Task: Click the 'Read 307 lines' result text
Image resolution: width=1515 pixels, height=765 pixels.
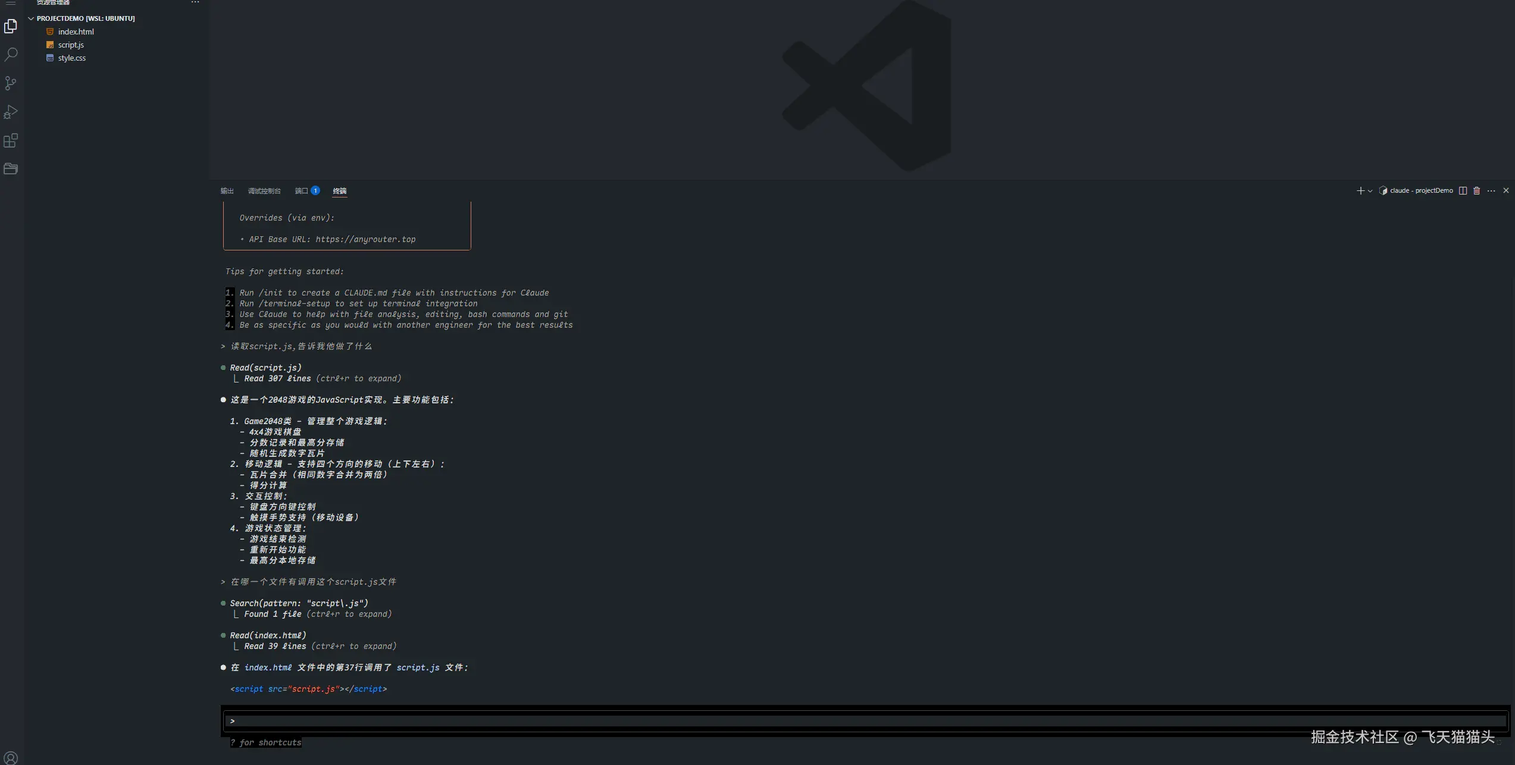Action: [277, 378]
